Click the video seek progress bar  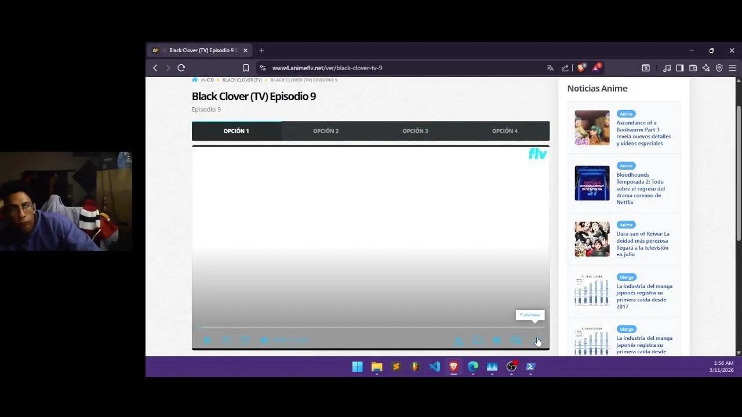[371, 327]
